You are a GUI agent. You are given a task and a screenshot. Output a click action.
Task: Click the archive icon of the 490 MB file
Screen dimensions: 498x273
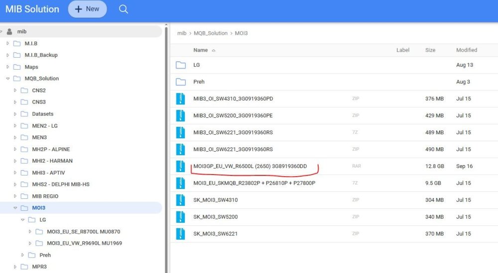pyautogui.click(x=180, y=149)
